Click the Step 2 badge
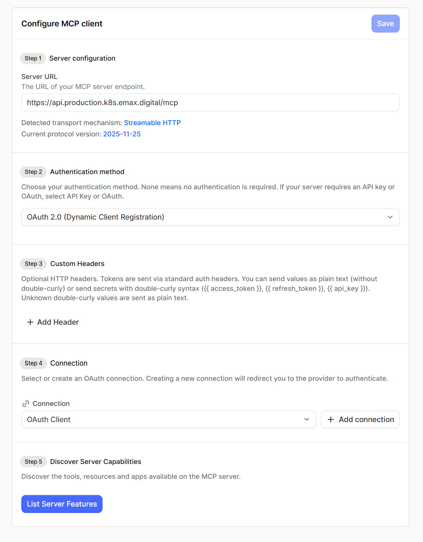Viewport: 423px width, 542px height. point(33,172)
